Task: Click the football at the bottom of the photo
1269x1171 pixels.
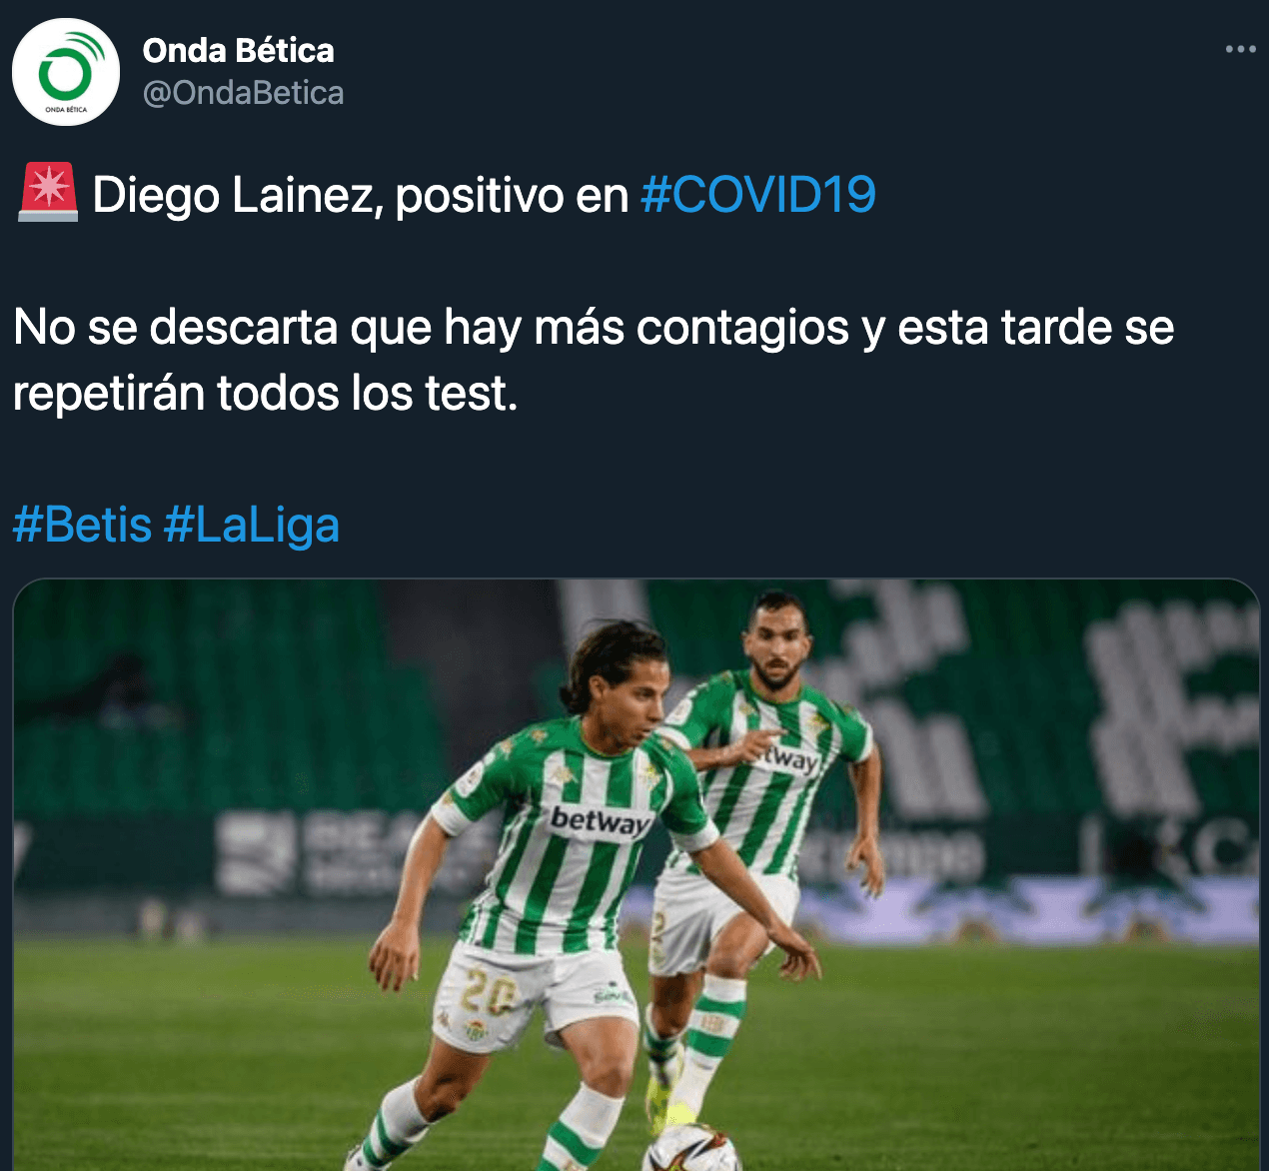Action: click(691, 1149)
